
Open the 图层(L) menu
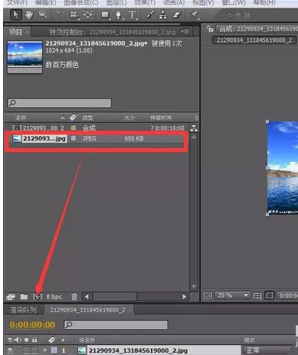(117, 3)
